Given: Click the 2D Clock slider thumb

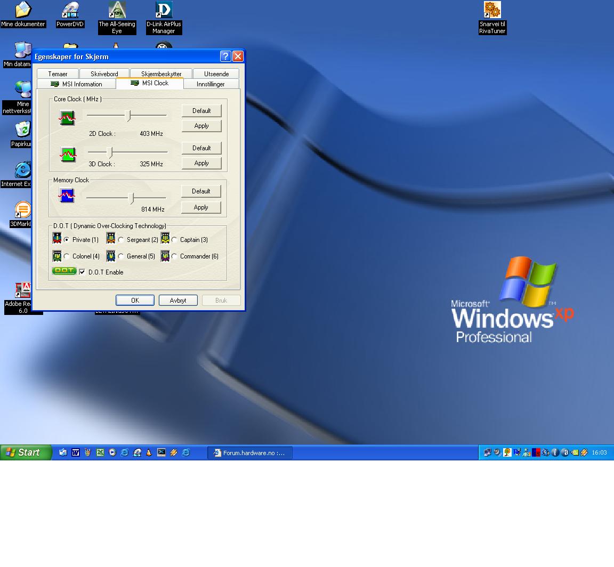Looking at the screenshot, I should point(128,116).
